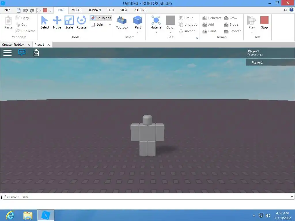This screenshot has width=295, height=221.
Task: Close the Create - Roblox tab
Action: [29, 45]
